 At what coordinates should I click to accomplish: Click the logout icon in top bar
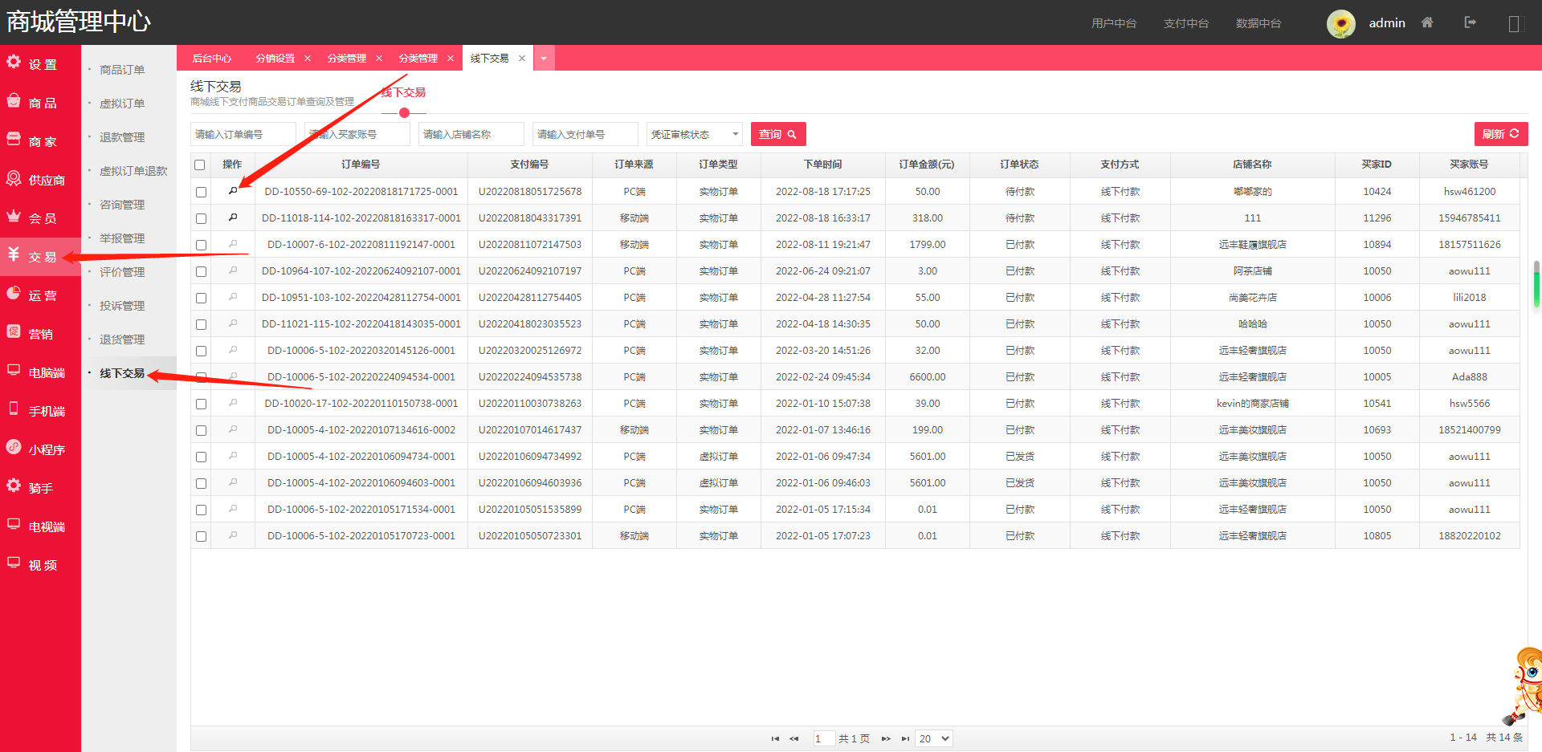pyautogui.click(x=1471, y=22)
